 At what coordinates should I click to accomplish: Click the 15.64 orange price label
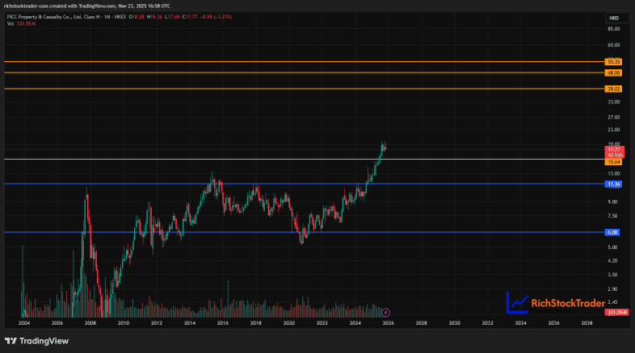pyautogui.click(x=613, y=162)
